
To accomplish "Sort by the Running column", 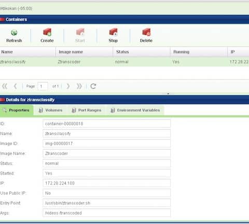I will click(x=199, y=52).
